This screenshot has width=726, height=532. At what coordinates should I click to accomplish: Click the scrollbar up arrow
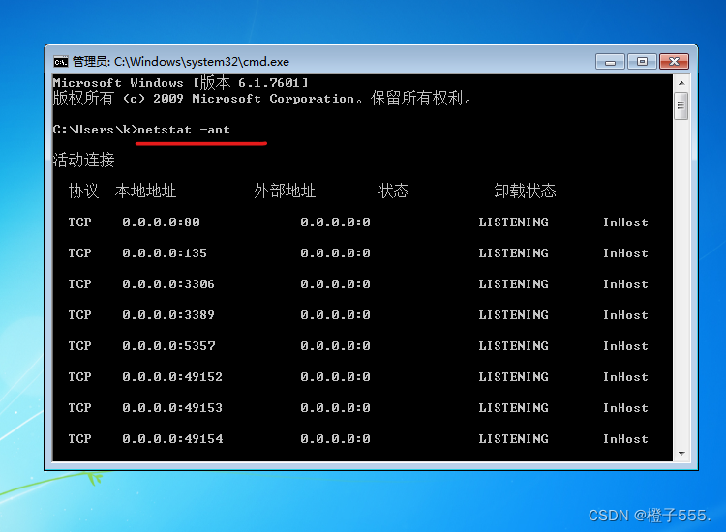pyautogui.click(x=681, y=83)
